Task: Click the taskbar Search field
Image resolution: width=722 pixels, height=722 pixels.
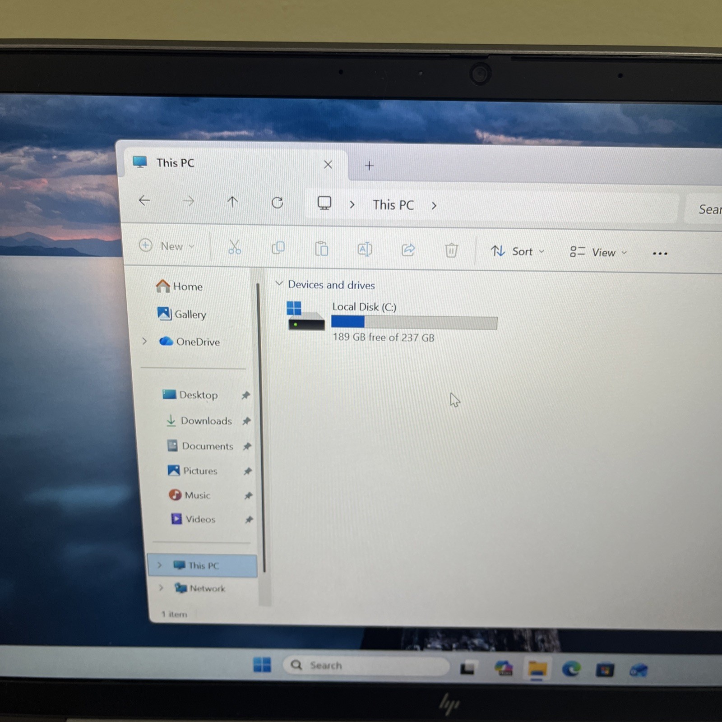Action: pyautogui.click(x=366, y=666)
